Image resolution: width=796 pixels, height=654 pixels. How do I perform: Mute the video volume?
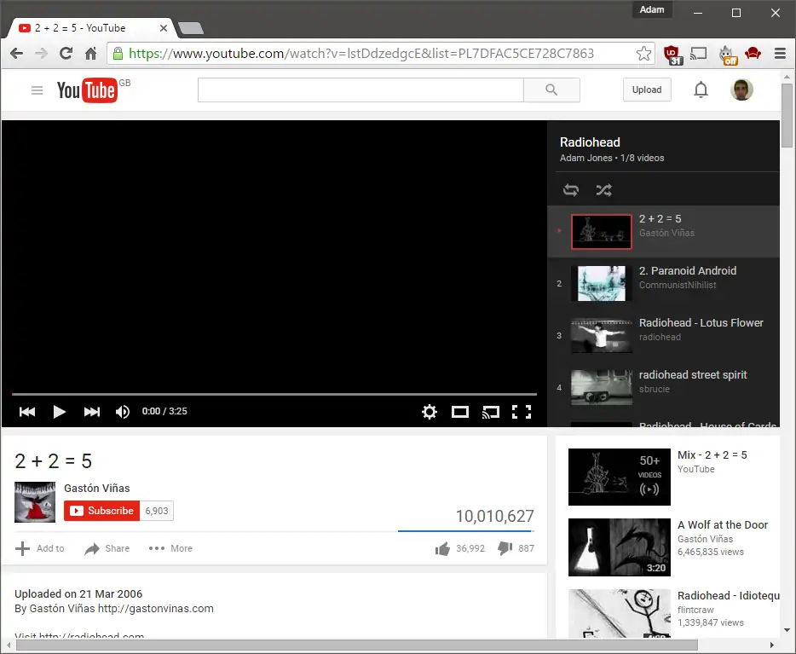(123, 411)
